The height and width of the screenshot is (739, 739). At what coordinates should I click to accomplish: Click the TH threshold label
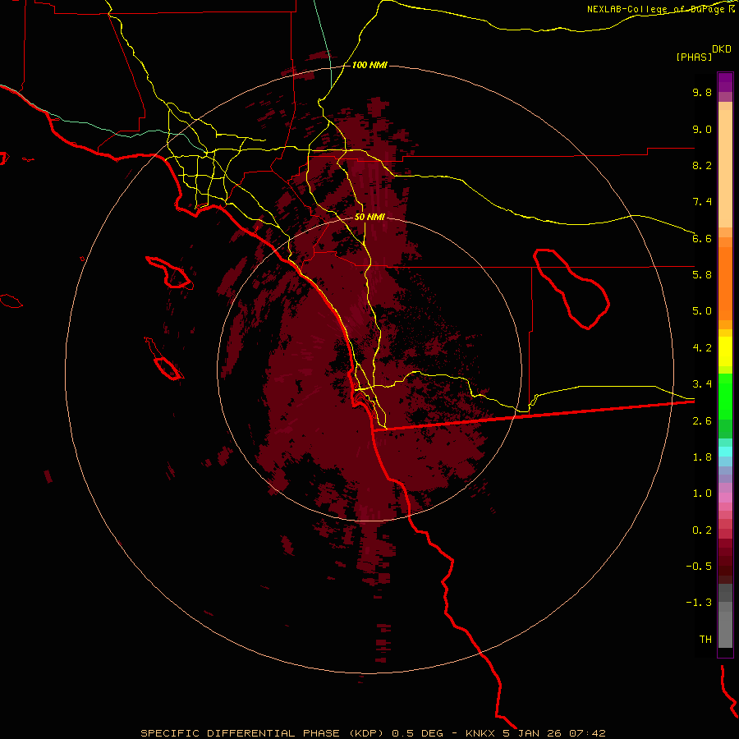[x=705, y=640]
